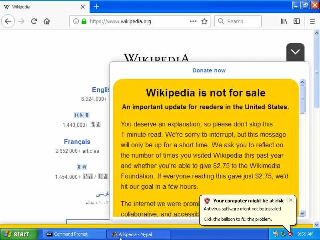This screenshot has height=240, width=320.
Task: Select Wikipedia - Mypal taskbar button
Action: click(138, 234)
